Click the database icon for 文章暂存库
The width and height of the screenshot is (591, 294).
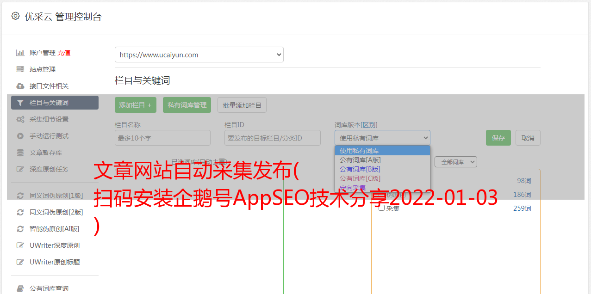[20, 153]
